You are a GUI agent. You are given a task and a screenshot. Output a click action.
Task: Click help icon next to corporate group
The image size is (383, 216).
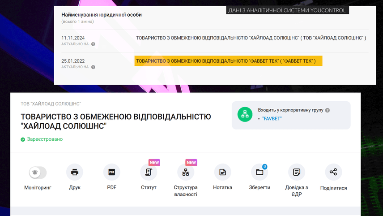point(328,110)
